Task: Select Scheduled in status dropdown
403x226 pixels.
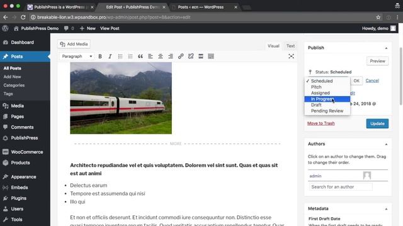Action: 327,81
